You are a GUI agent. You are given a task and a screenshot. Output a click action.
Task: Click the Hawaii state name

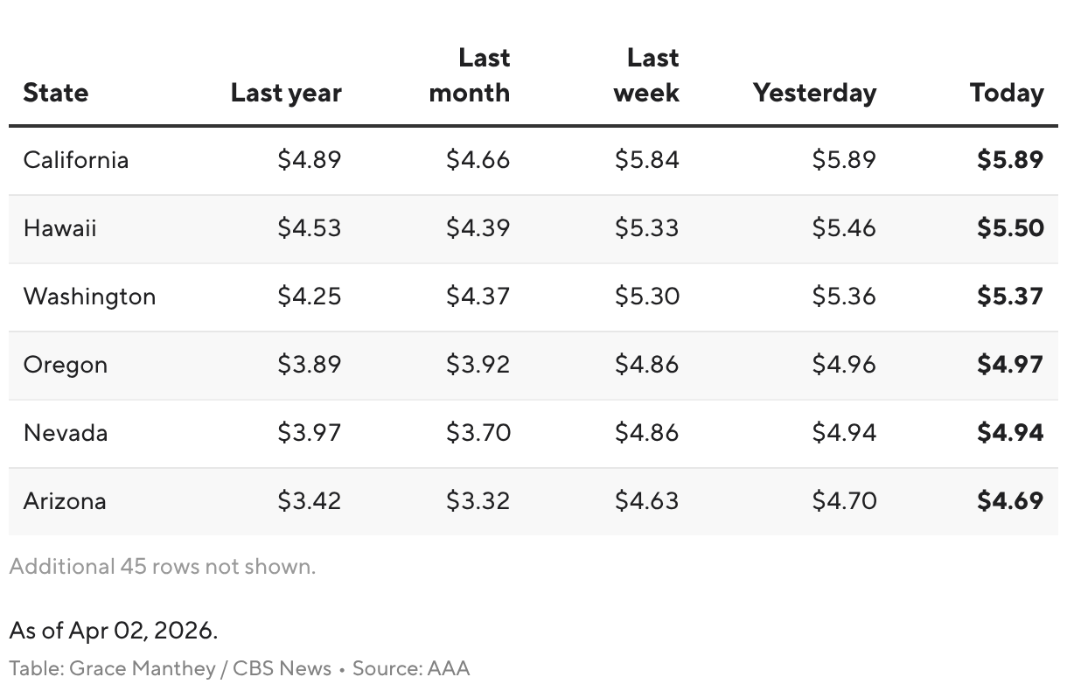[x=60, y=228]
